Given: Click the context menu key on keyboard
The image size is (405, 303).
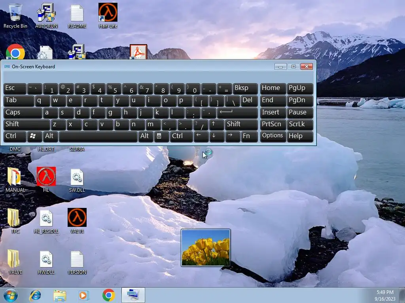Looking at the screenshot, I should coord(161,137).
